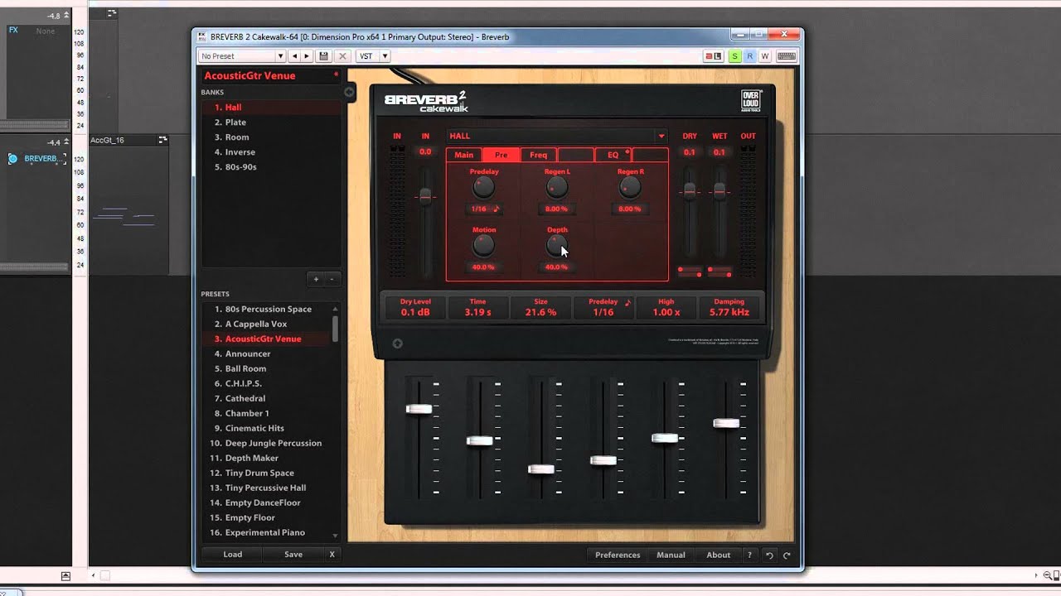Click the Overloud logo on the plugin
The image size is (1061, 596).
(x=751, y=100)
